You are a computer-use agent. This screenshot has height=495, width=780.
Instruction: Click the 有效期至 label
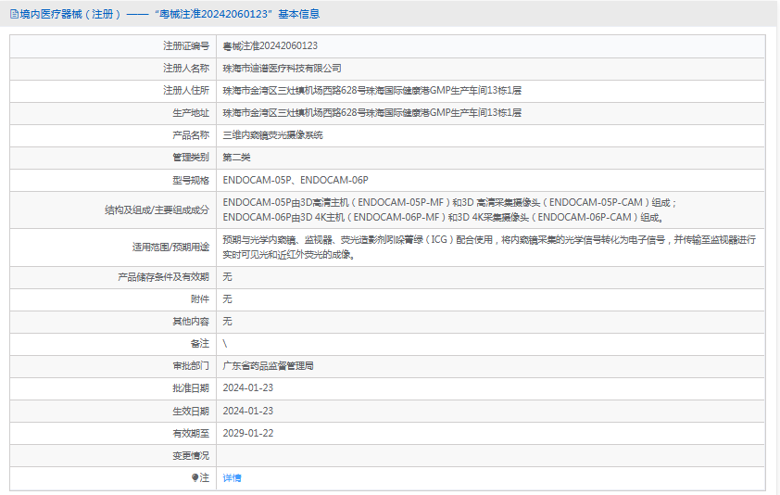click(x=191, y=434)
